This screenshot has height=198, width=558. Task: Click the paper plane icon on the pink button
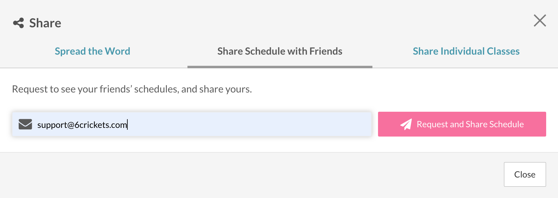tap(406, 124)
